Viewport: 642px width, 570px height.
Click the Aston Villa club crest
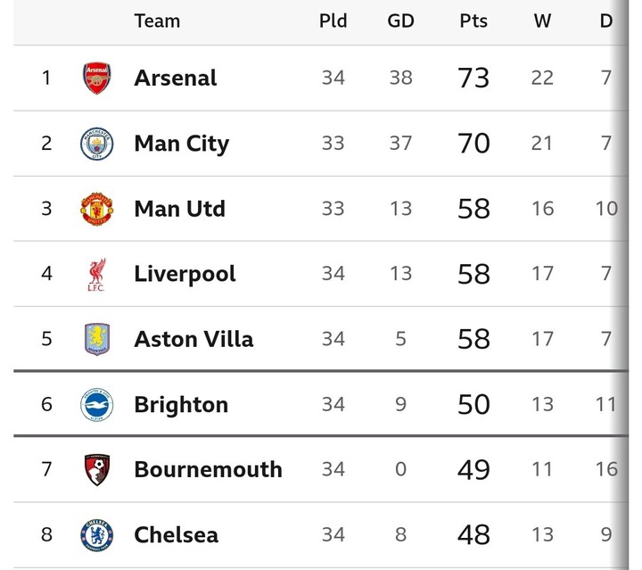pyautogui.click(x=96, y=339)
